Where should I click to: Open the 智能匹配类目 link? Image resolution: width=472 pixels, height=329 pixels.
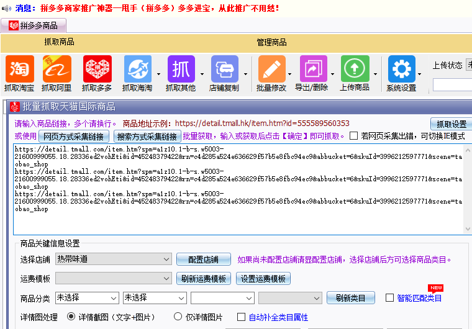pos(419,299)
